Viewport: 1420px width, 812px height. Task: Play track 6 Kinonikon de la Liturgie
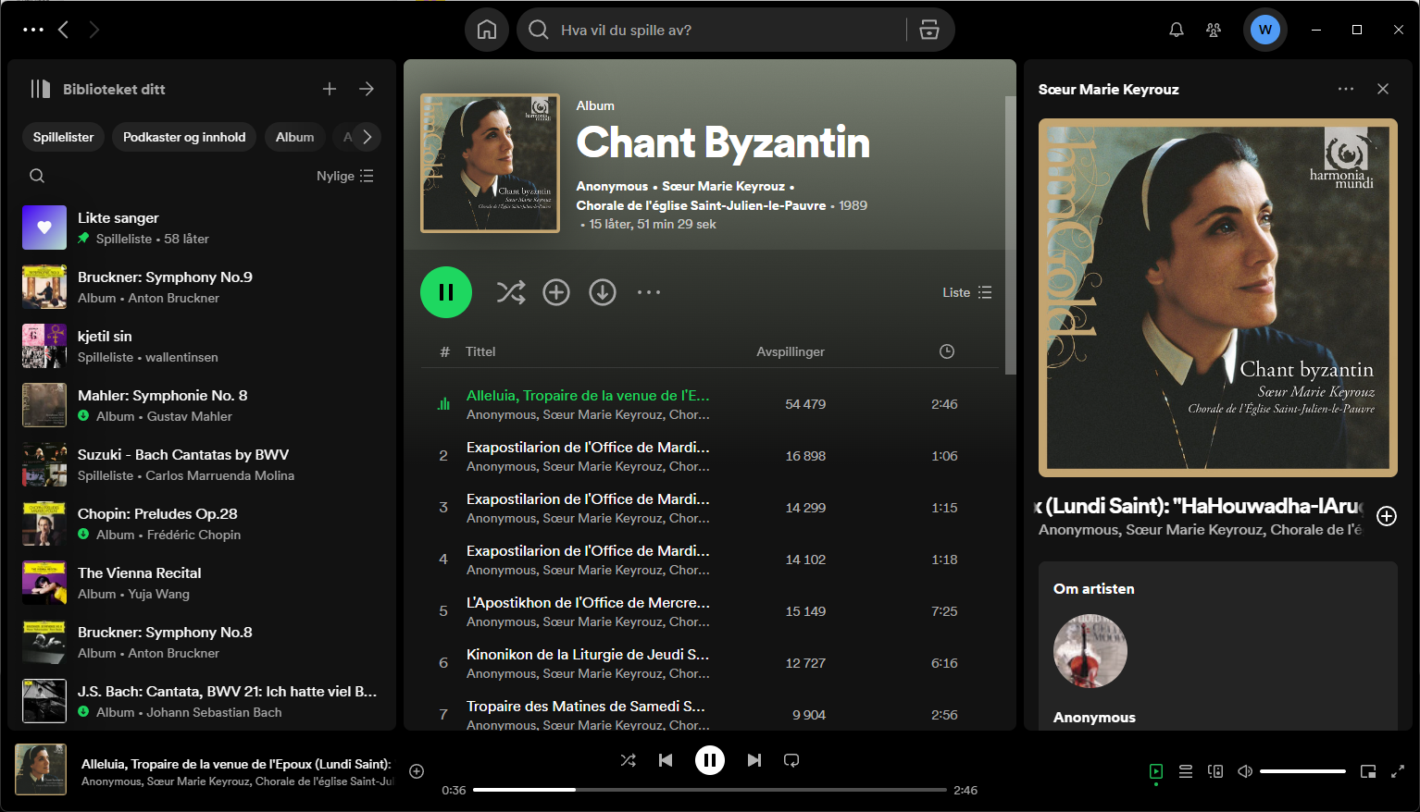[x=709, y=663]
